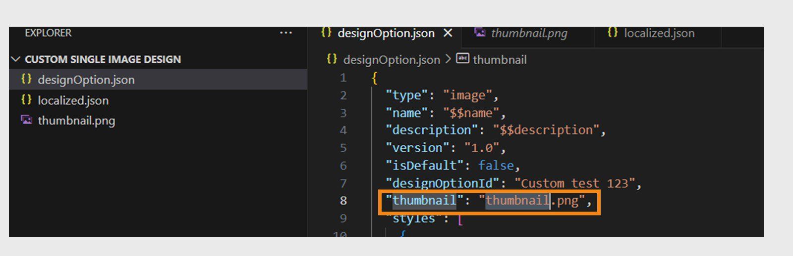Click the thumbnail.png tab image icon

pos(480,33)
